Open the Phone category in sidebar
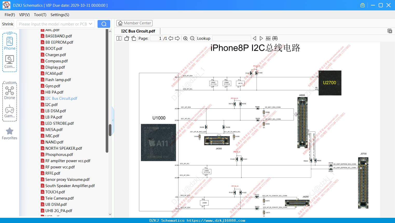This screenshot has width=395, height=223. tap(10, 43)
